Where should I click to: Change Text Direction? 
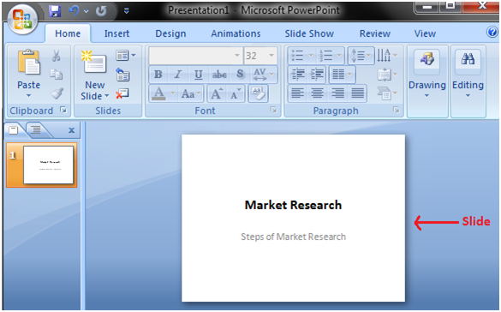click(387, 56)
